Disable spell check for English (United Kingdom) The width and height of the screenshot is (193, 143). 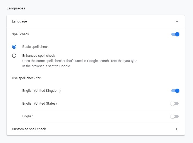175,91
